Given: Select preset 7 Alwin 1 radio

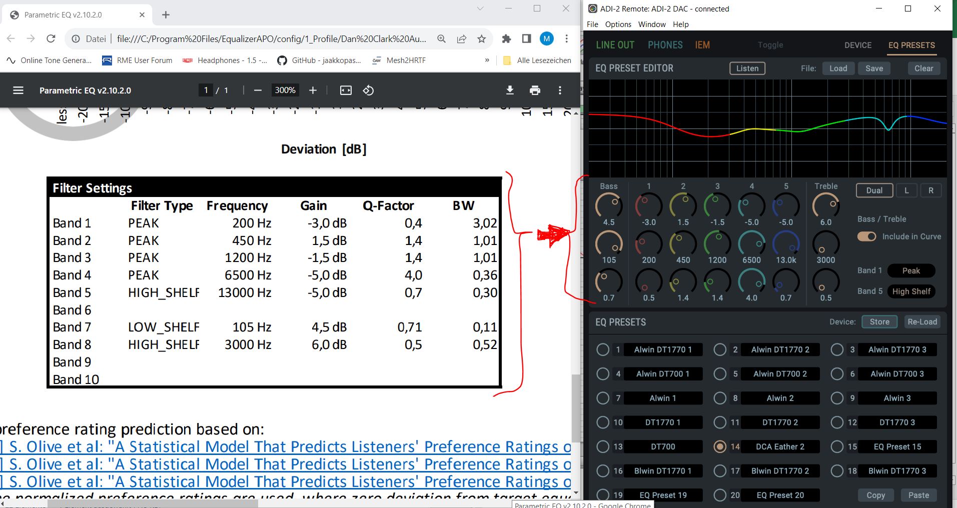Looking at the screenshot, I should (603, 398).
